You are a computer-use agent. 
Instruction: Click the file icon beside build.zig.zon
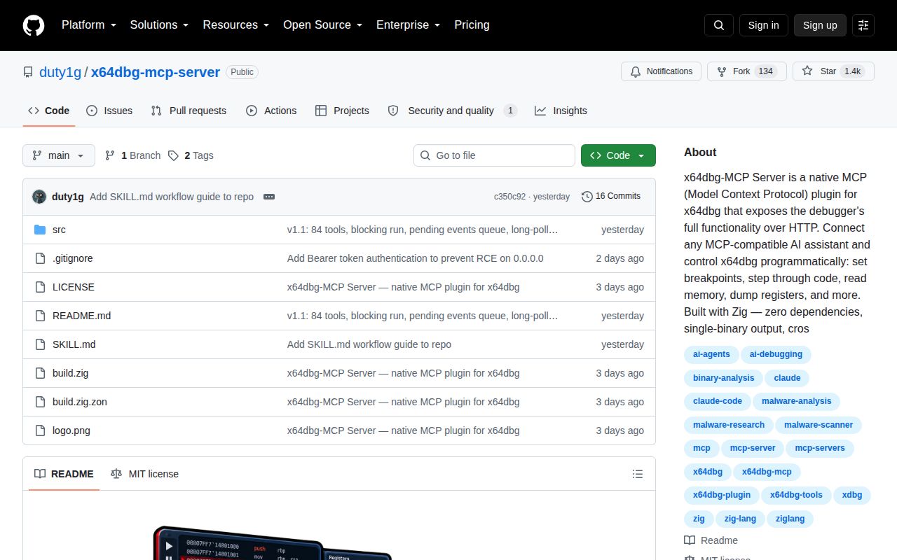click(x=40, y=402)
